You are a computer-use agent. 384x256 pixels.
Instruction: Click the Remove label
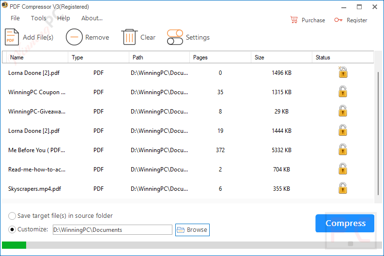click(x=97, y=37)
